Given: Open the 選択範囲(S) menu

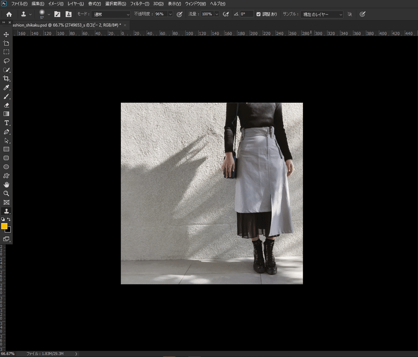Looking at the screenshot, I should click(x=115, y=4).
